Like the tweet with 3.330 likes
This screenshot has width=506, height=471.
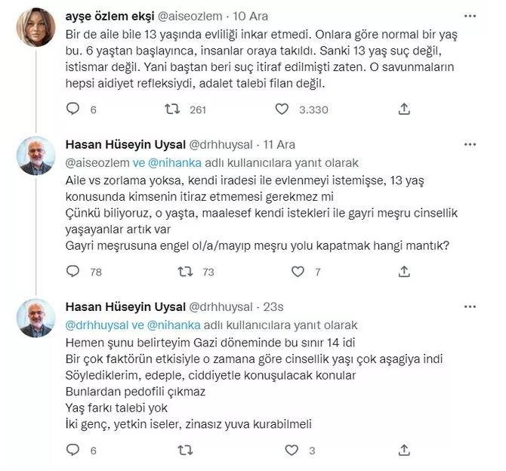pos(282,109)
